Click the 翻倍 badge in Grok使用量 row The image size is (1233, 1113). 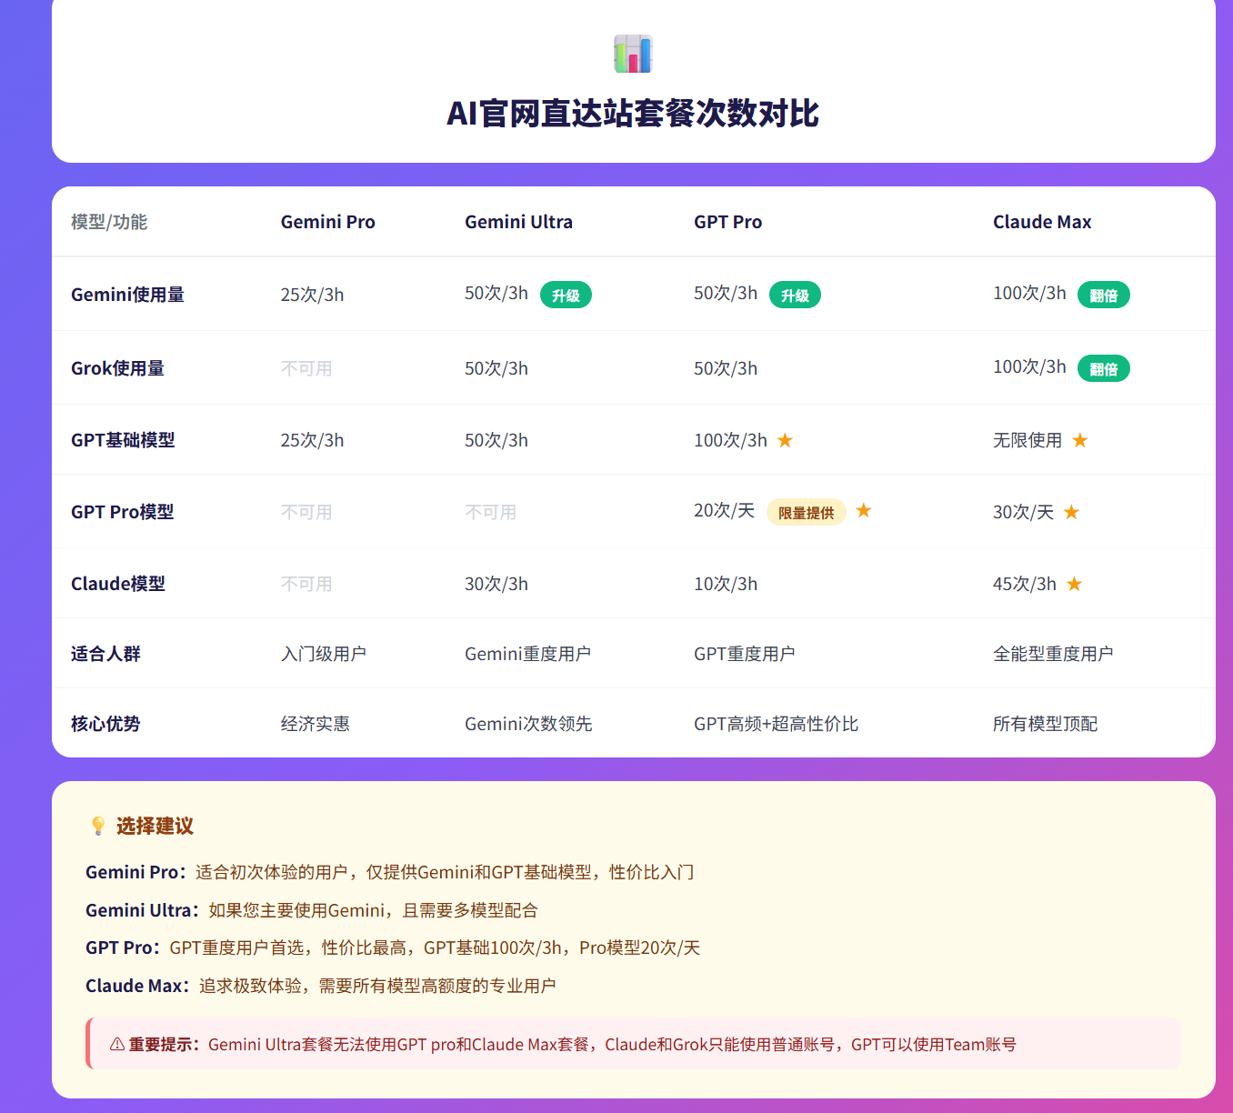[x=1103, y=368]
